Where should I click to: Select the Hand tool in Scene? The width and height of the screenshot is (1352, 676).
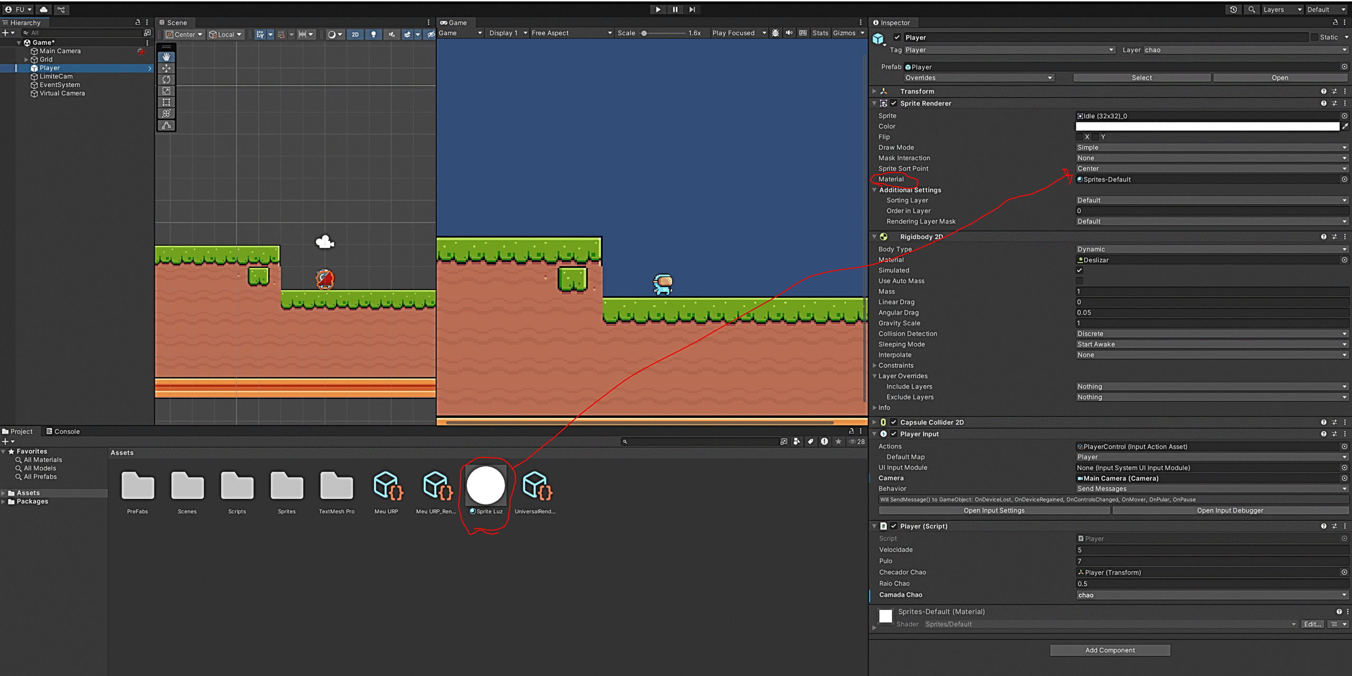tap(166, 57)
